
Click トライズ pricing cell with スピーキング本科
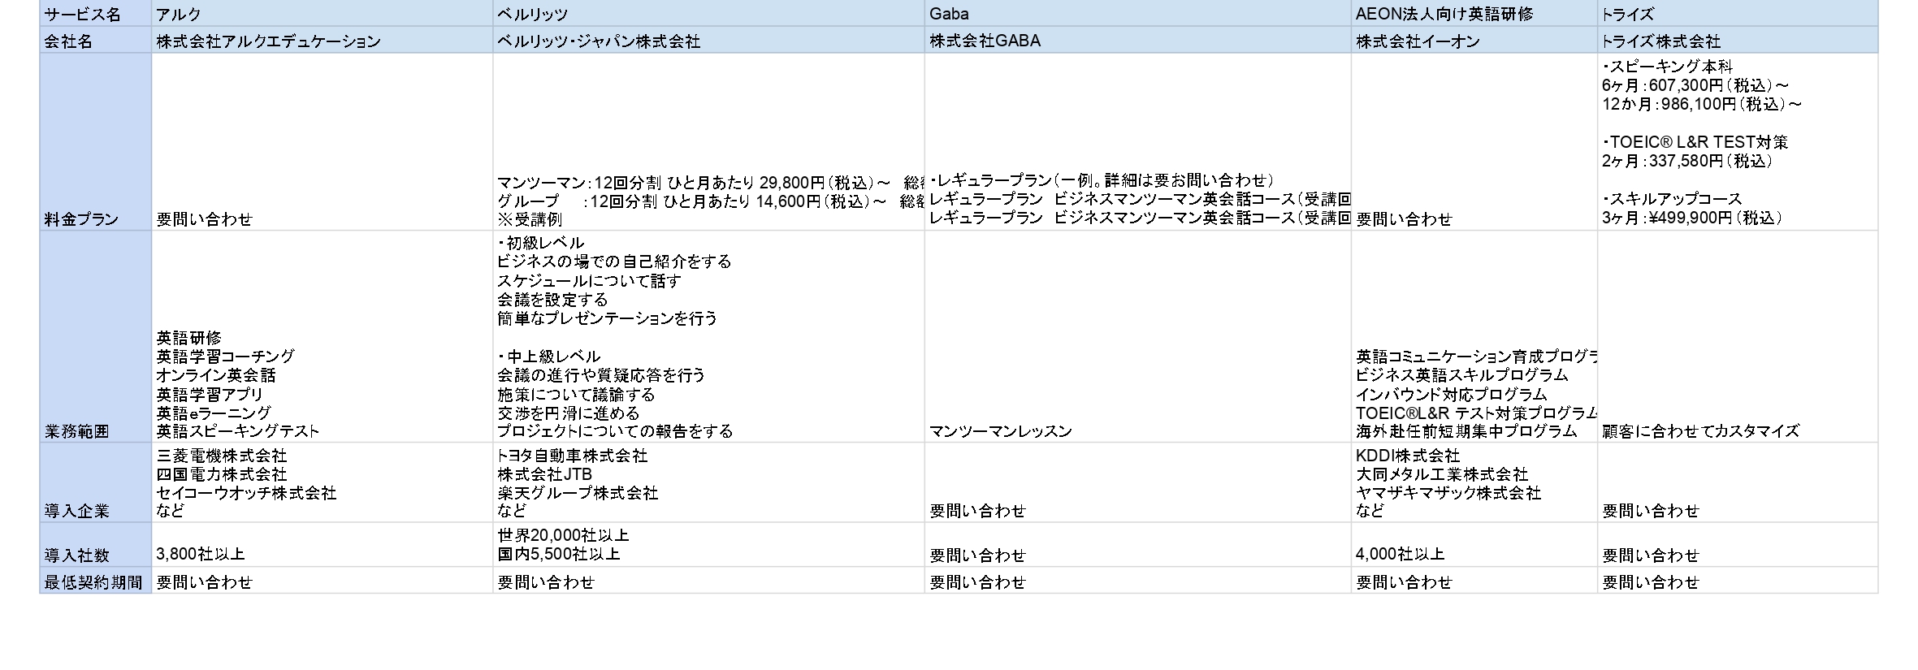[x=1738, y=142]
